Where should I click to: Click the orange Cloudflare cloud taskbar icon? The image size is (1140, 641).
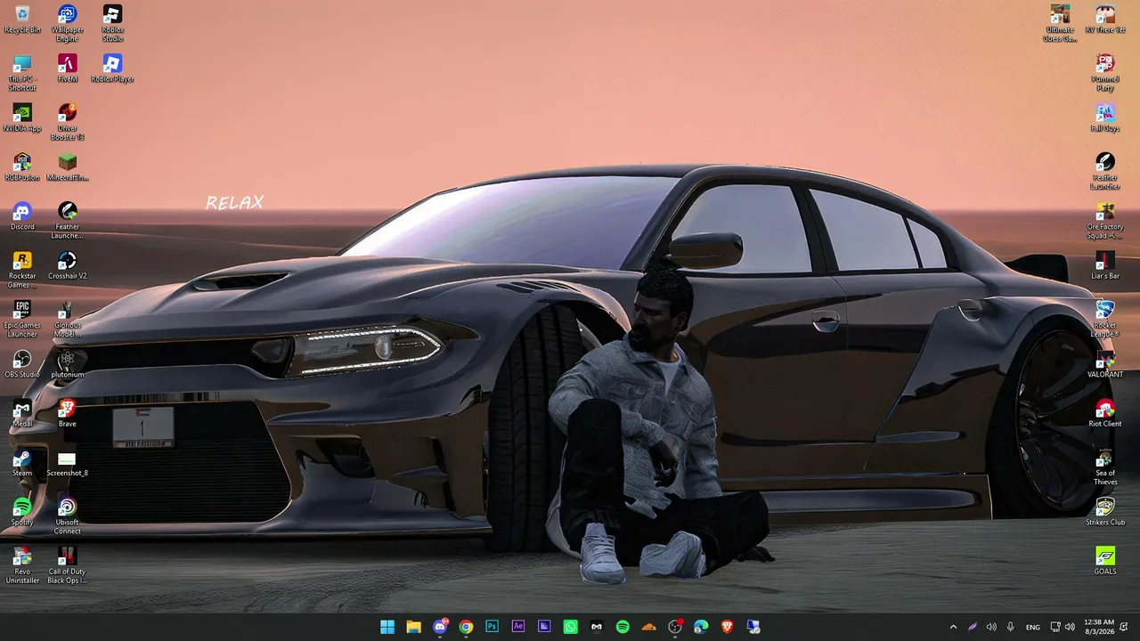coord(649,627)
